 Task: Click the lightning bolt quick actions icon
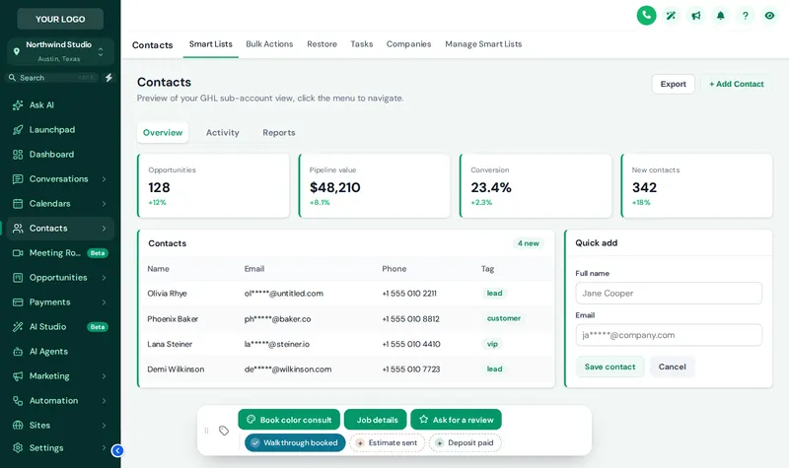pyautogui.click(x=108, y=78)
